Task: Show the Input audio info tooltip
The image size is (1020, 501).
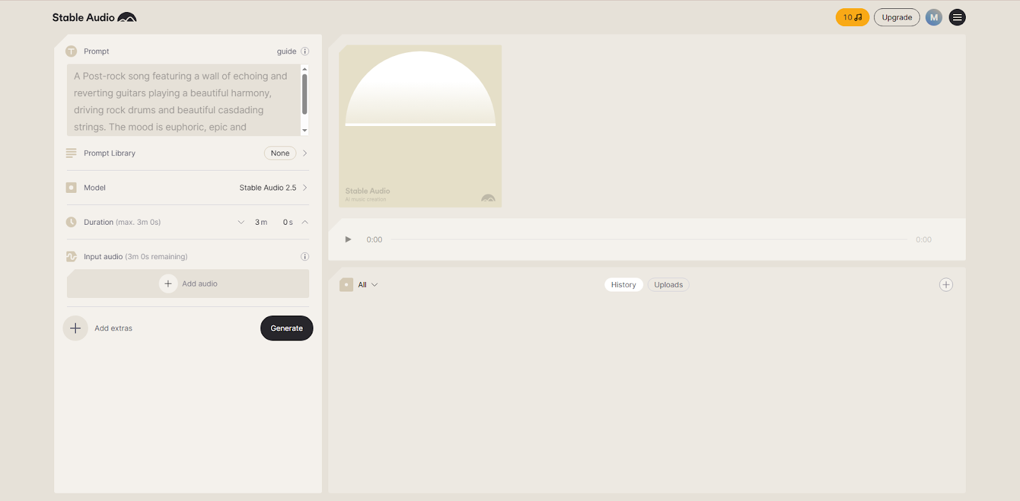Action: click(x=305, y=257)
